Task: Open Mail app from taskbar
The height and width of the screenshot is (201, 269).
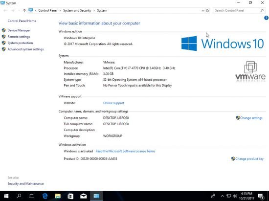Action: pyautogui.click(x=84, y=196)
